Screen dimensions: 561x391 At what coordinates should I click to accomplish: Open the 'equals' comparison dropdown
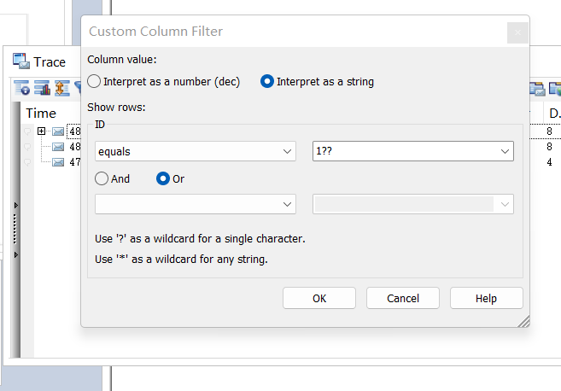tap(196, 151)
